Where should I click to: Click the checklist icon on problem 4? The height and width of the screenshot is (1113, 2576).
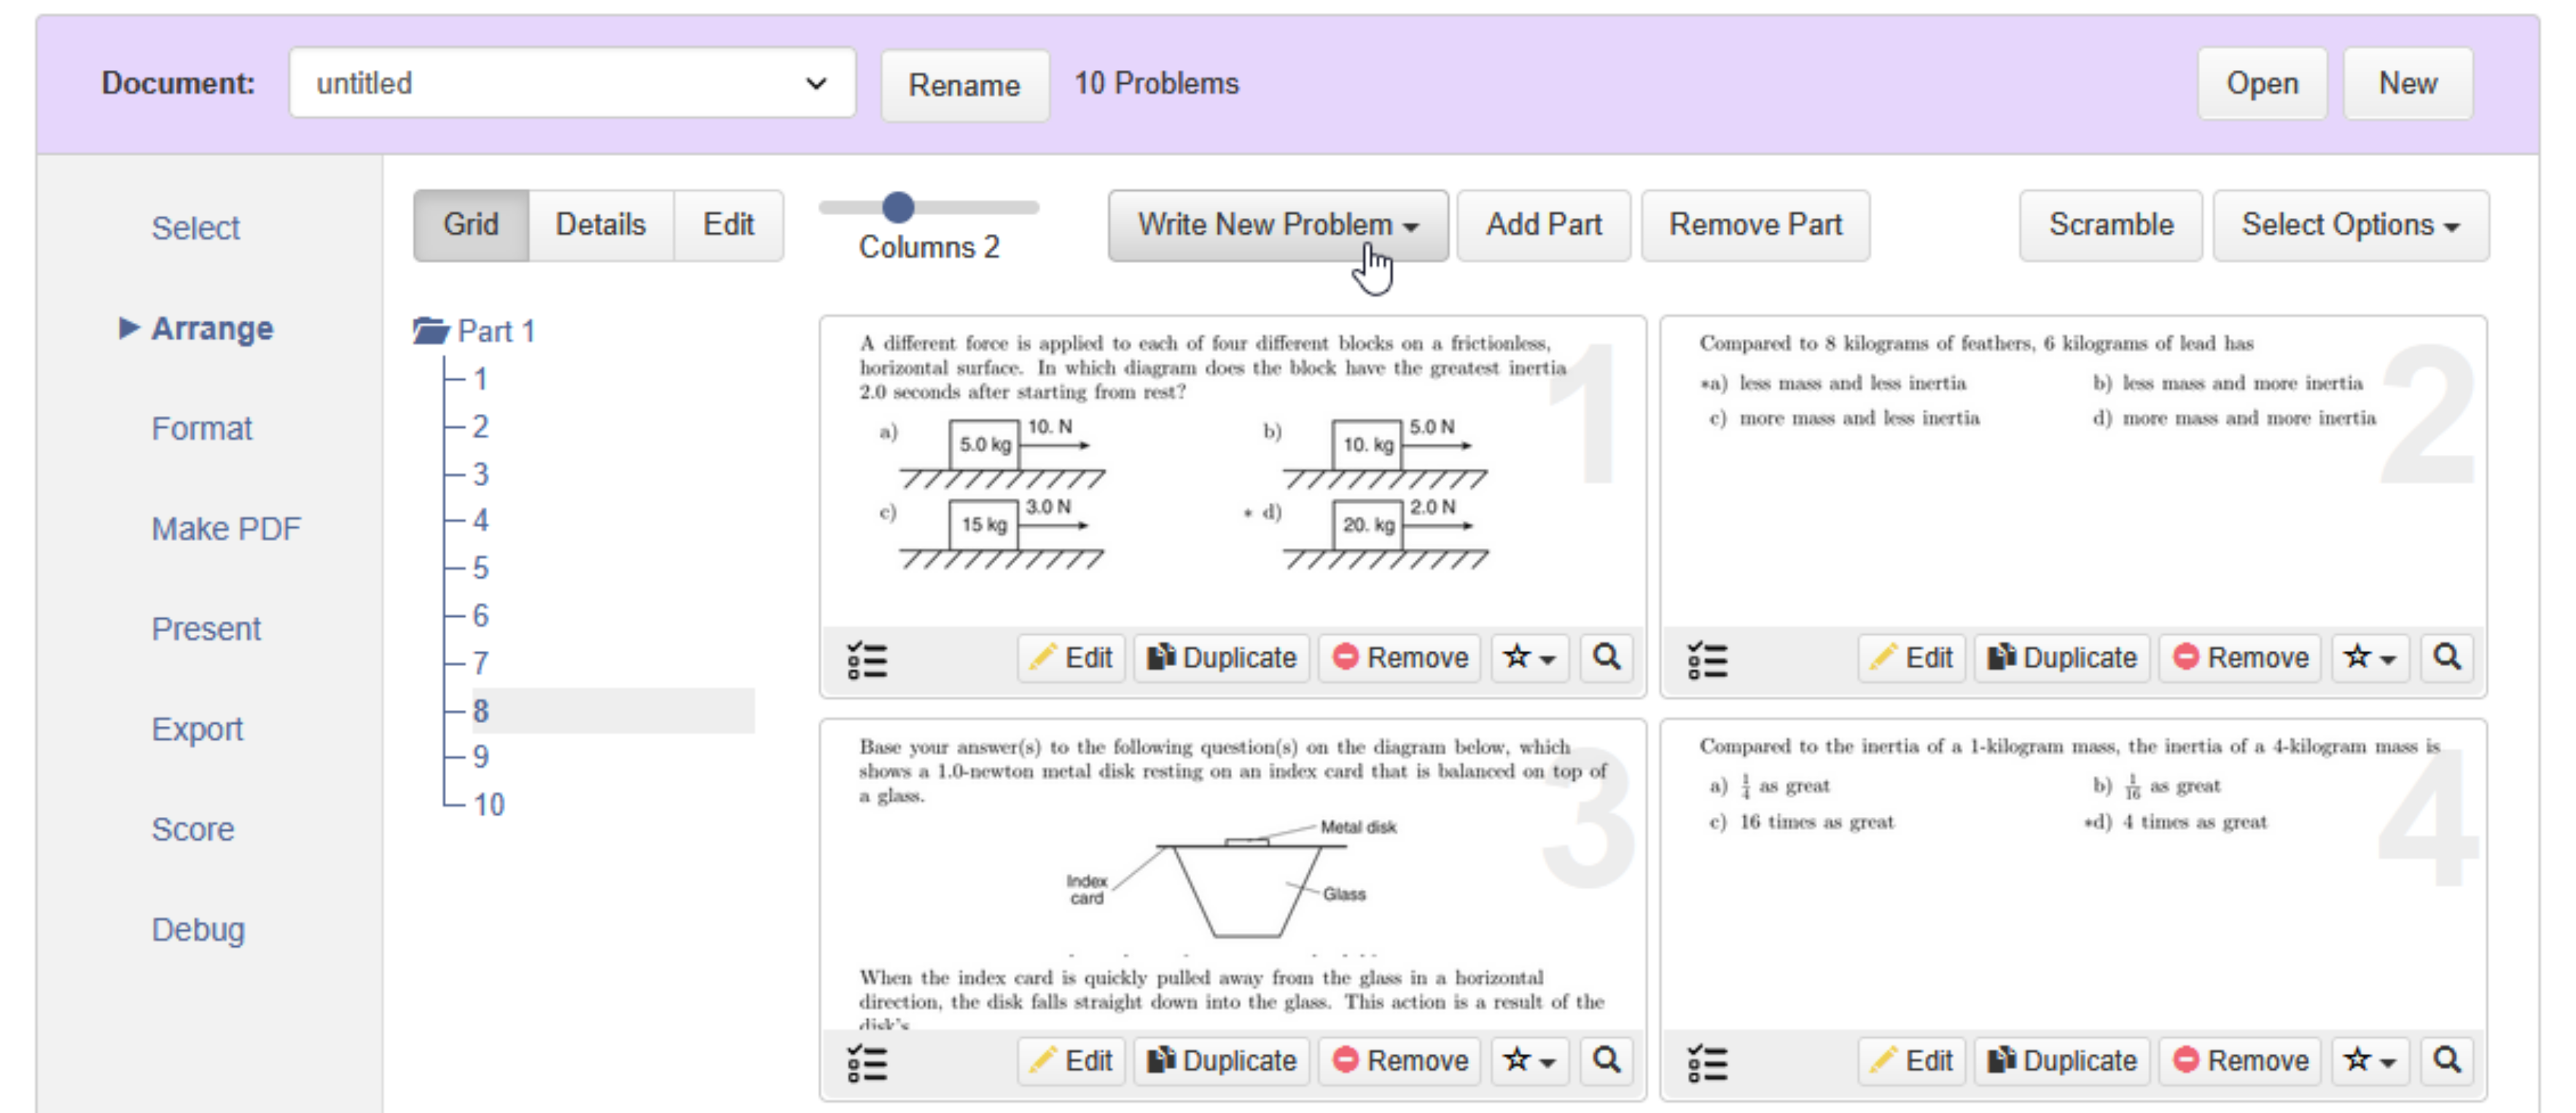coord(1707,1062)
